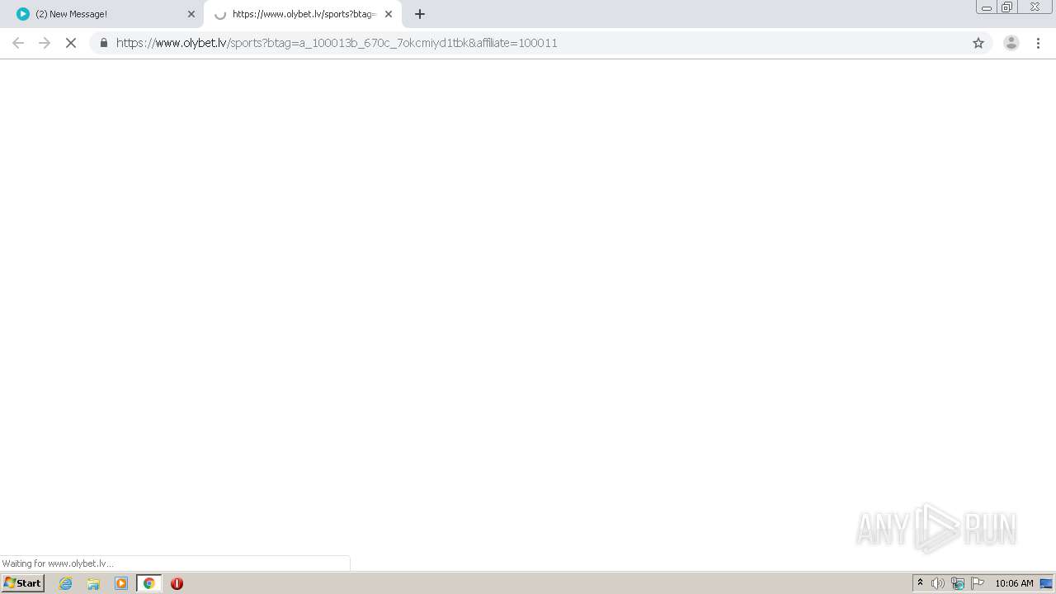Show hidden system tray icons

[921, 583]
